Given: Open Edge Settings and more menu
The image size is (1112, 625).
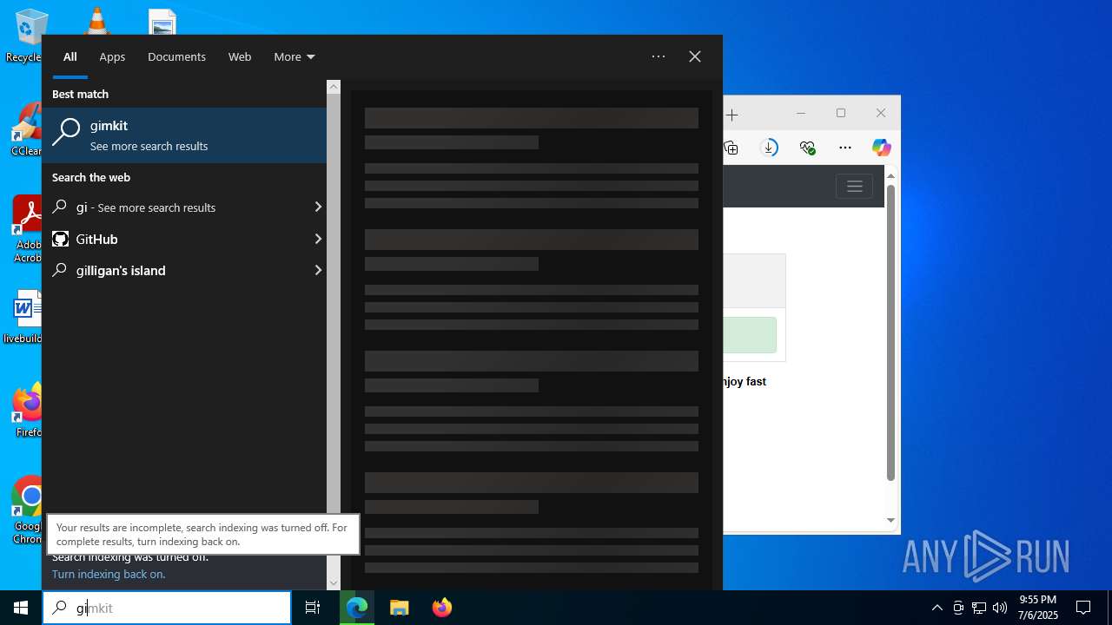Looking at the screenshot, I should 845,148.
